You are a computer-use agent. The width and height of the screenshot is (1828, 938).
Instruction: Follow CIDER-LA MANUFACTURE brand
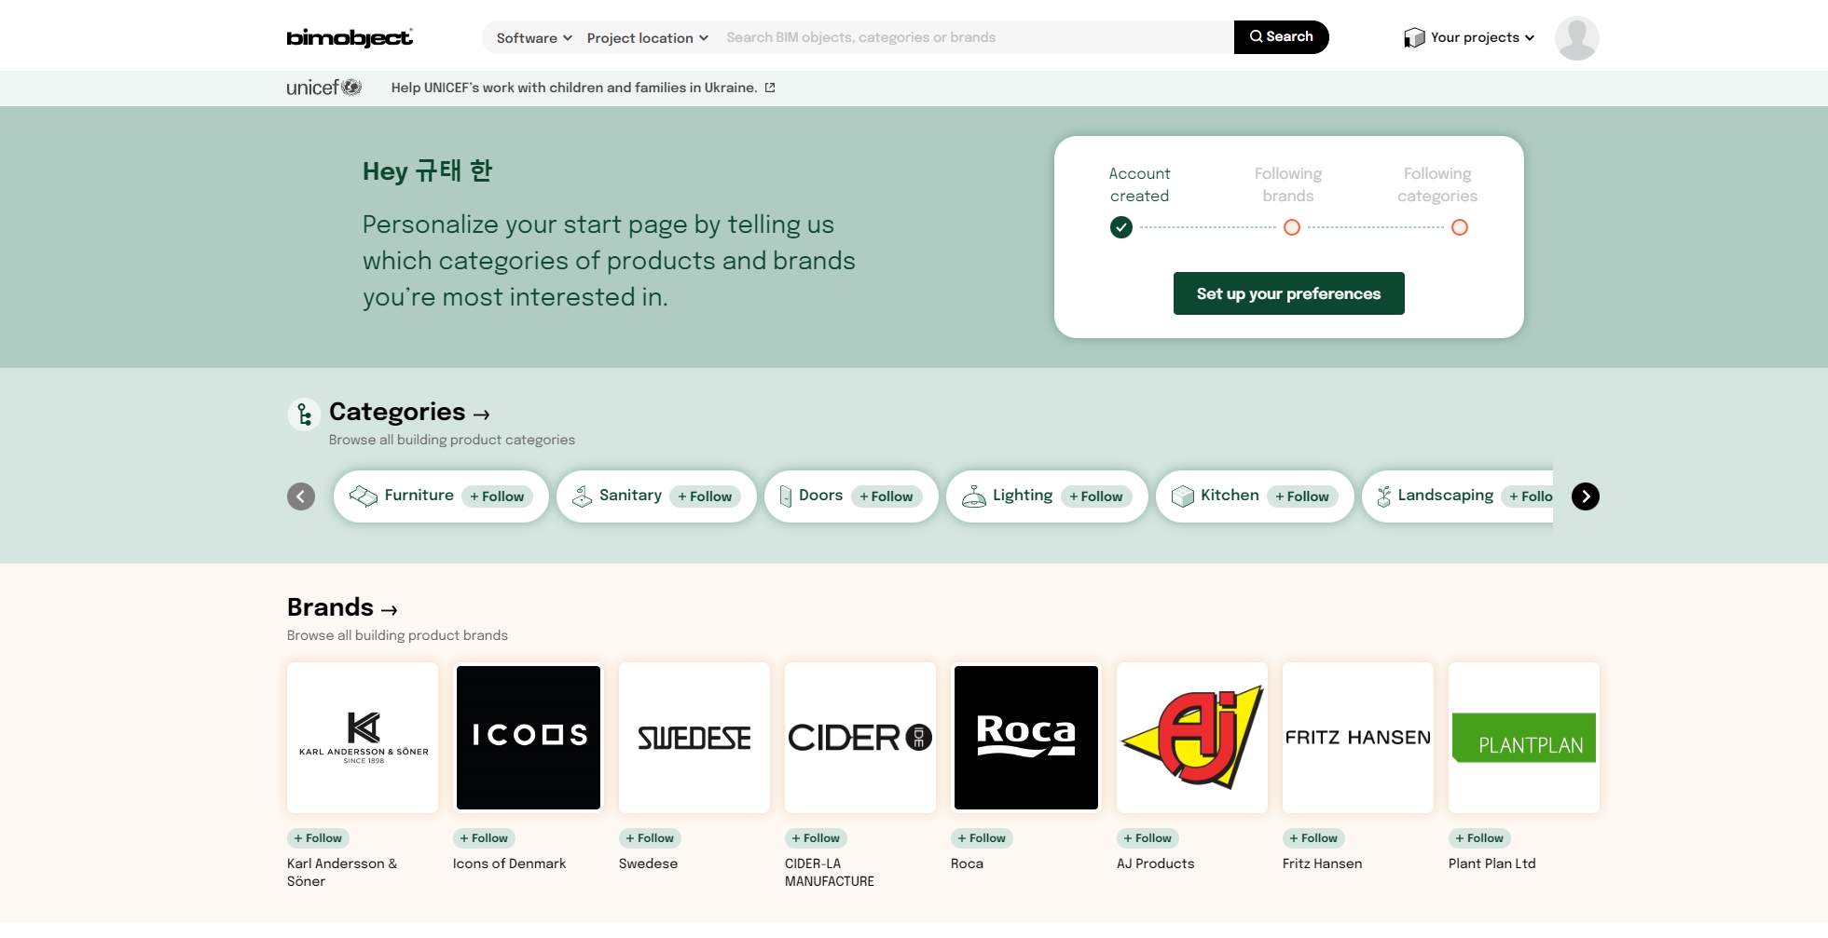pyautogui.click(x=816, y=838)
